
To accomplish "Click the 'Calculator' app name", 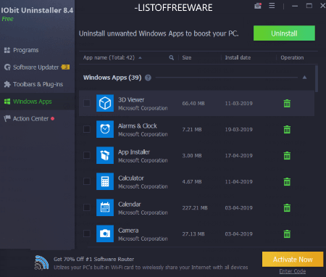I will 131,178.
